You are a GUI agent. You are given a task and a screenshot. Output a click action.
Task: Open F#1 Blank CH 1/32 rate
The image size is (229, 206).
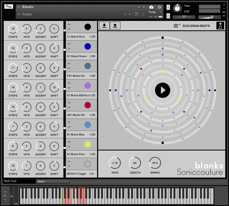pos(92,76)
